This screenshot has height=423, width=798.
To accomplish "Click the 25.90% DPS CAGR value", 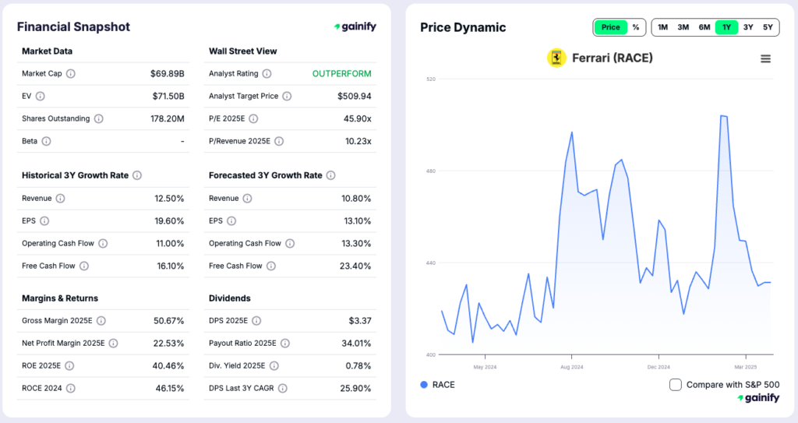I will pyautogui.click(x=355, y=388).
